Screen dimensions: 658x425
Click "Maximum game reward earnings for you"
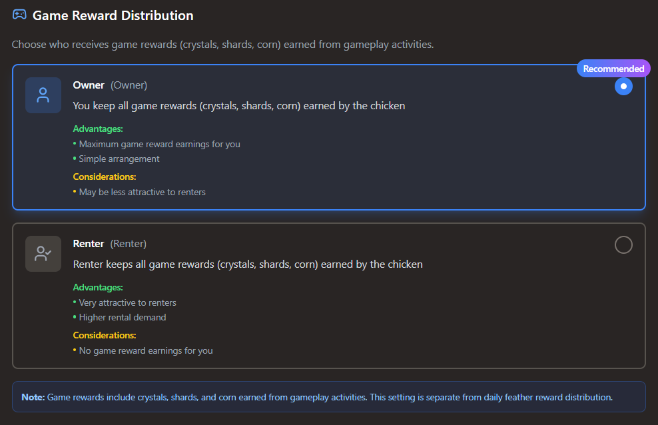[159, 144]
